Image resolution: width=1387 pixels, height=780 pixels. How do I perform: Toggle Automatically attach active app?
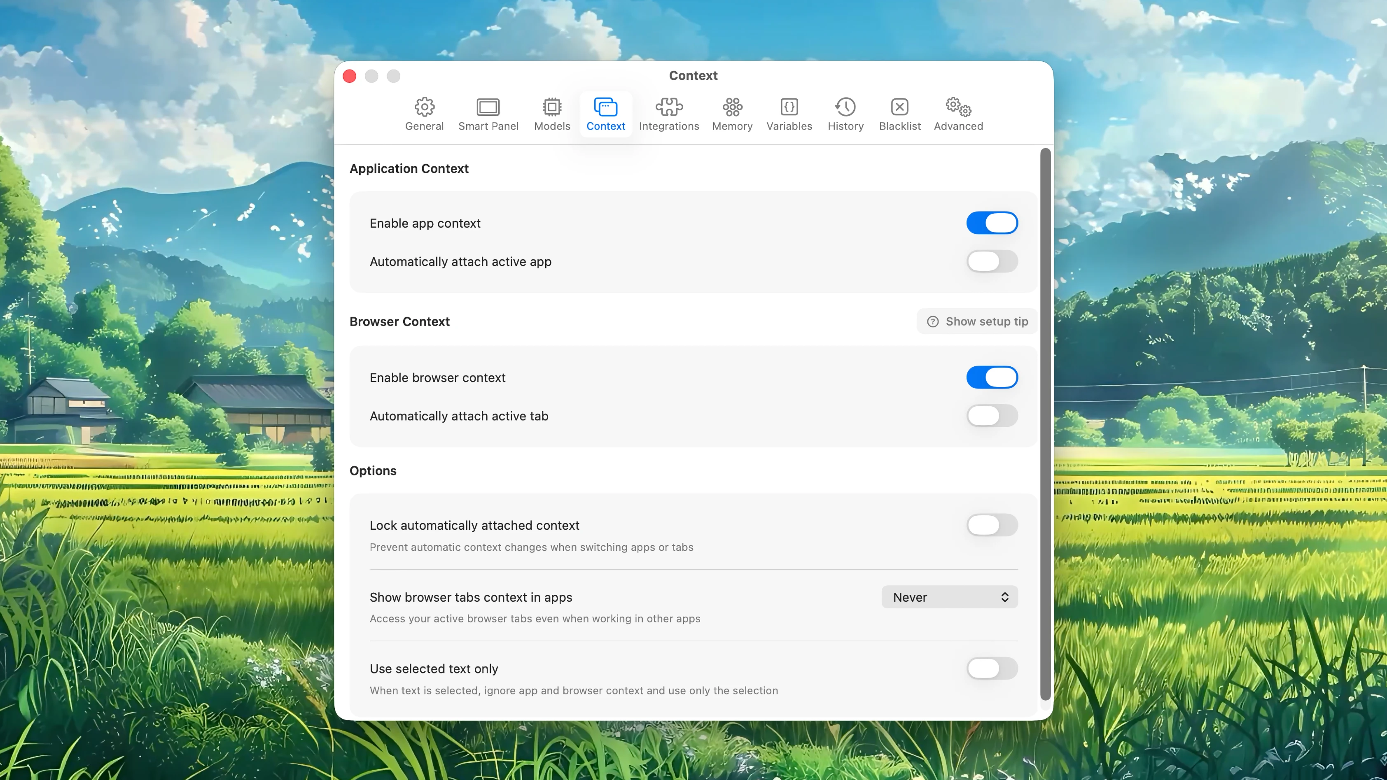pos(991,262)
